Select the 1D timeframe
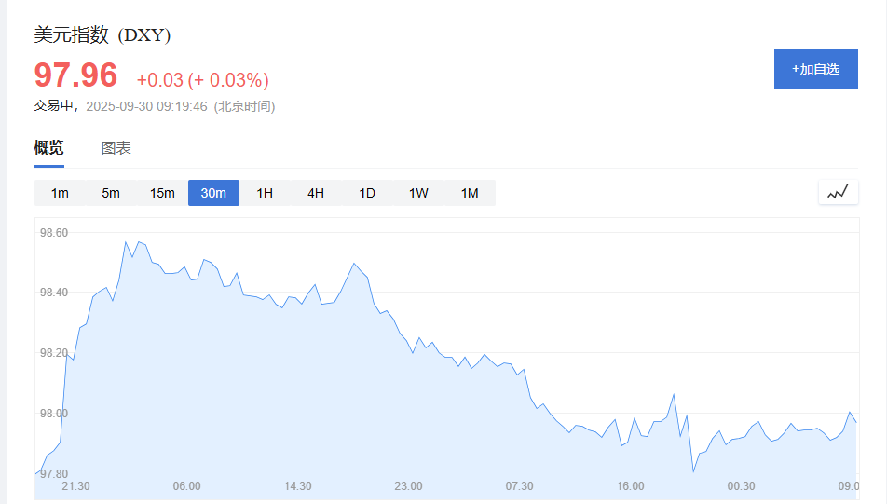The image size is (887, 504). (367, 193)
